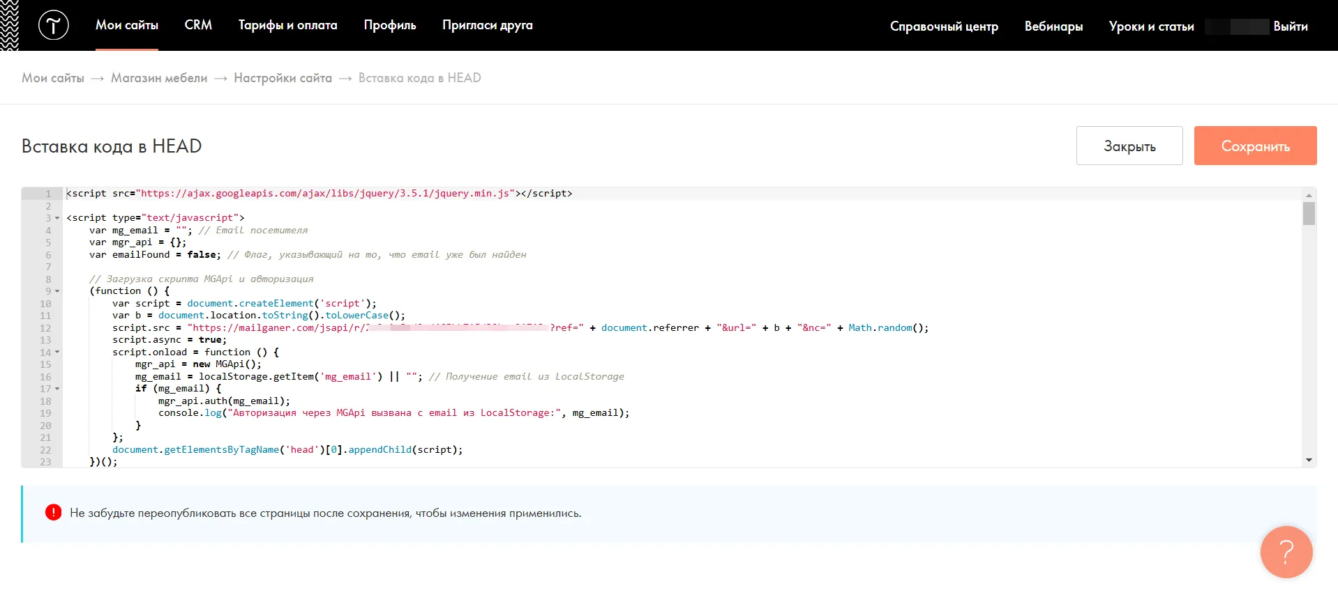This screenshot has width=1338, height=604.
Task: Follow the Выйти logout link
Action: point(1291,26)
